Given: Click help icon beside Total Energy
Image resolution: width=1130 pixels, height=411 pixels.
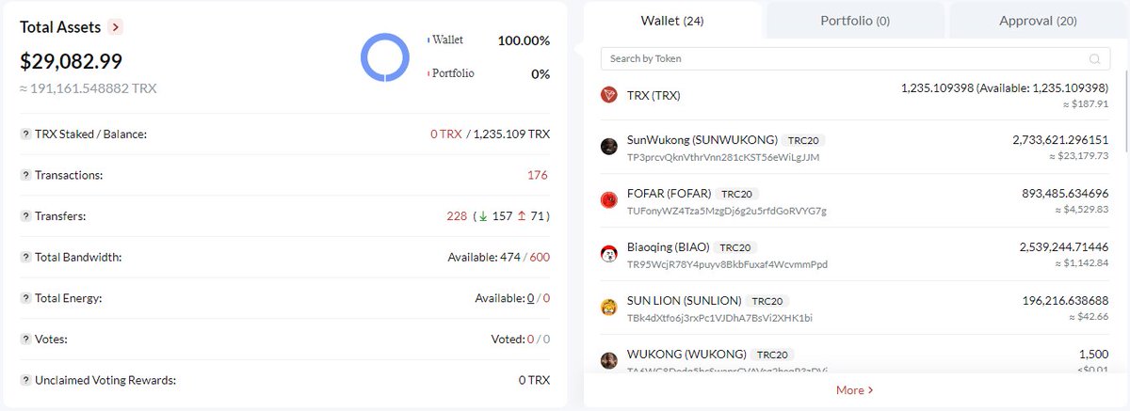Looking at the screenshot, I should [24, 298].
